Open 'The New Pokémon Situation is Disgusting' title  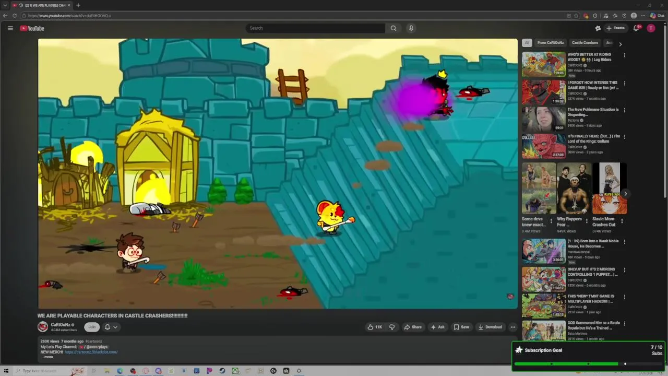coord(593,112)
